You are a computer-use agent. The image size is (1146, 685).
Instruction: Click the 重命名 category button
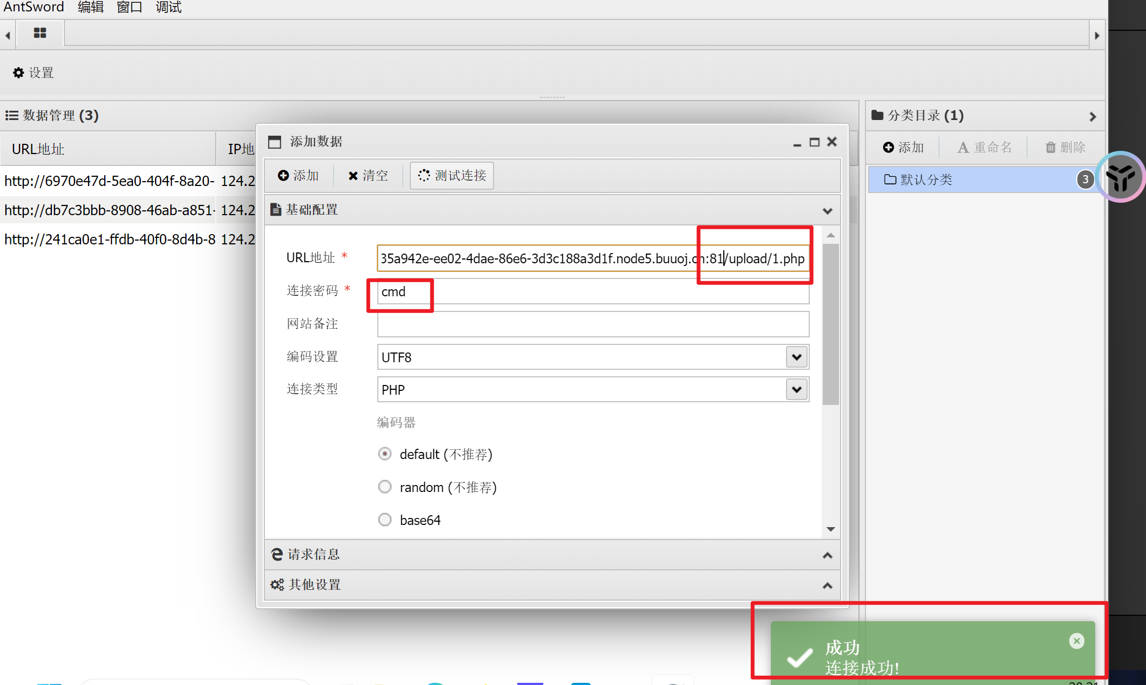click(x=984, y=147)
